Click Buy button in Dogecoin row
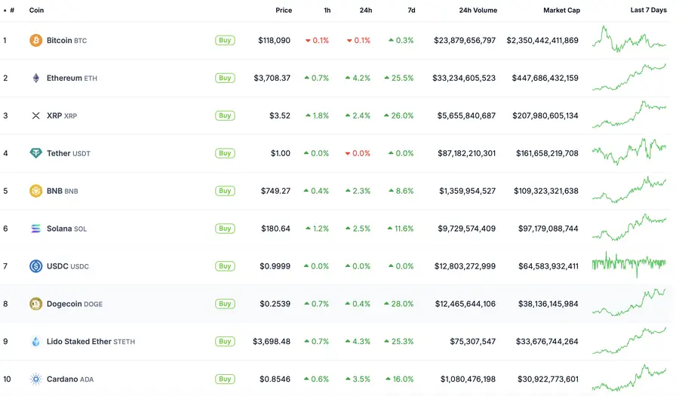This screenshot has width=679, height=396. click(x=225, y=304)
